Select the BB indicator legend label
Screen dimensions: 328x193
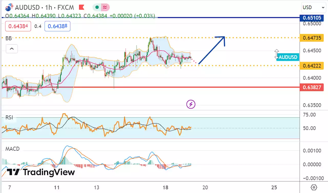pos(9,38)
